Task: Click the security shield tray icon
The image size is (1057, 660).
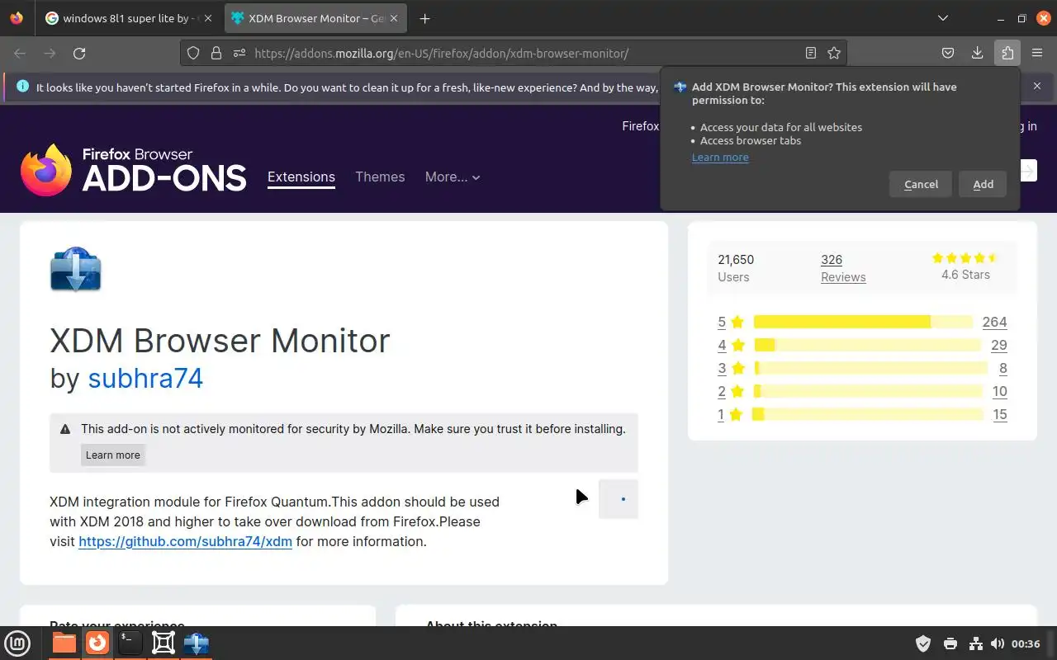Action: 923,643
